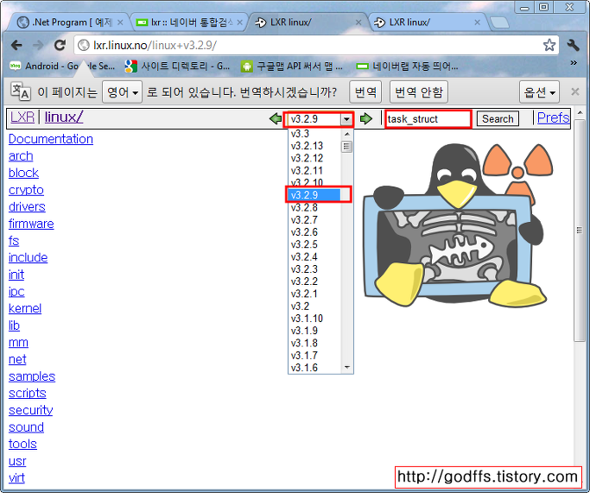Viewport: 590px width, 493px height.
Task: Click the browser forward arrow
Action: point(38,46)
